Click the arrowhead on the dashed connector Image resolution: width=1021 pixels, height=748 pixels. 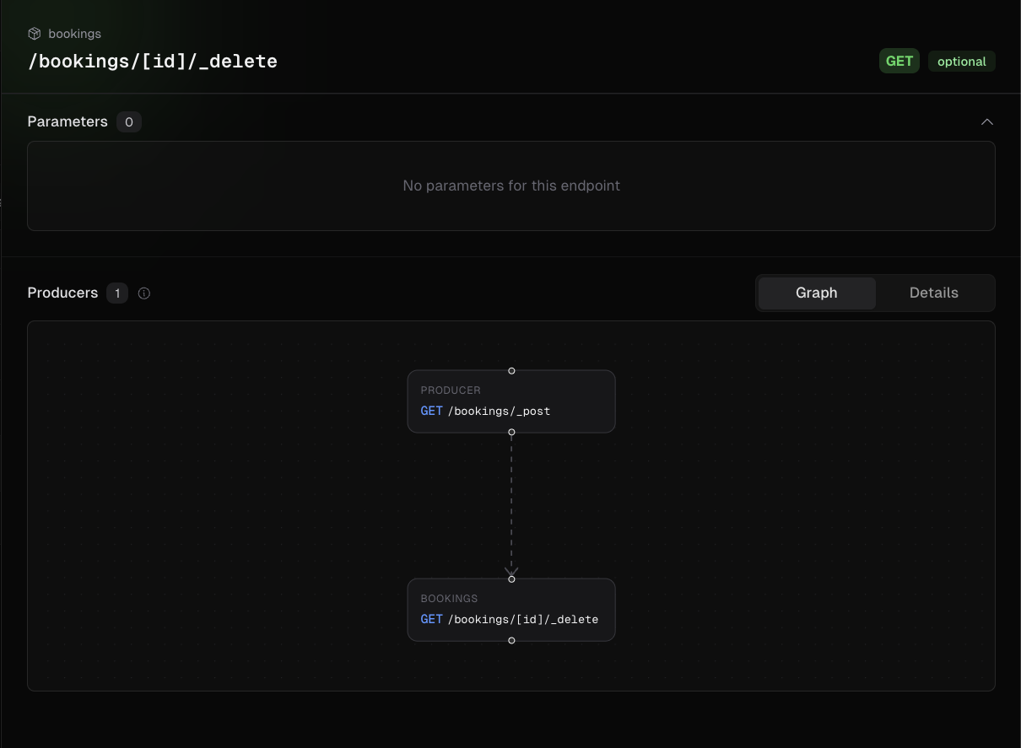[x=511, y=571]
